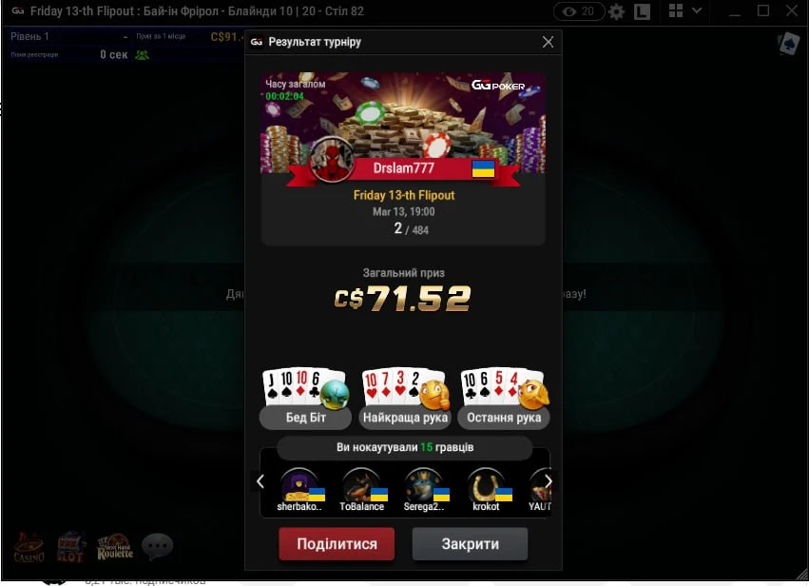Click the ToBalance player avatar
This screenshot has height=586, width=809.
click(361, 485)
